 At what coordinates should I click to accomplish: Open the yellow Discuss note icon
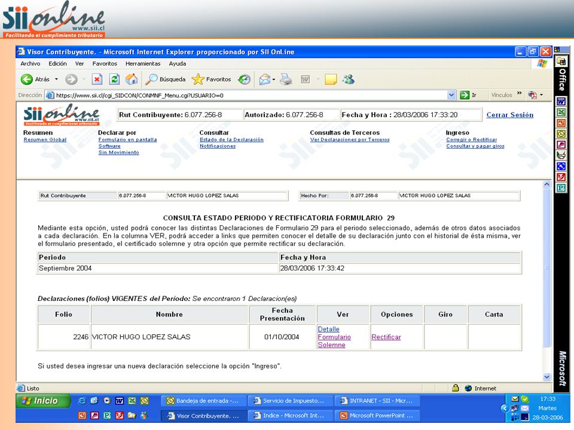pos(331,79)
